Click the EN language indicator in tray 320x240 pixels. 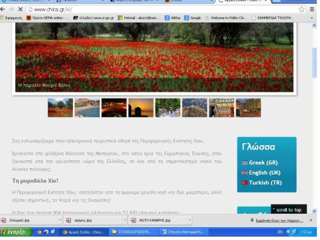(280, 232)
